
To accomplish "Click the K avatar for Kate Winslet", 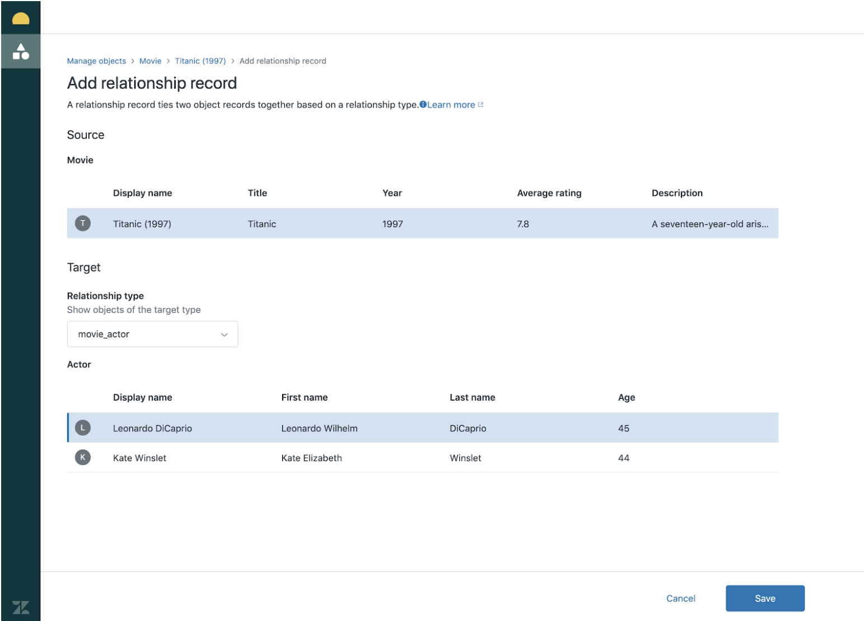I will coord(83,458).
